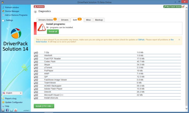Uncheck the FastStone Image Viewer checkbox
This screenshot has height=113, width=189.
pos(35,80)
